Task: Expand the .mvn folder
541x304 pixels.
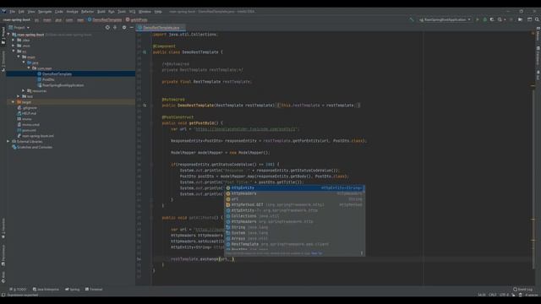Action: [14, 46]
